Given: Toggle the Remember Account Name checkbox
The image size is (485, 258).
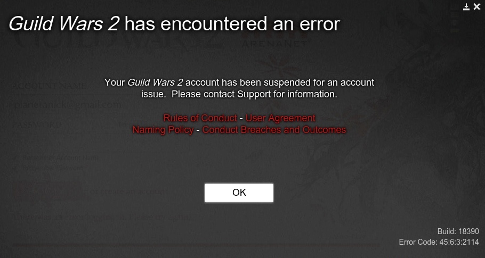Looking at the screenshot, I should click(14, 157).
